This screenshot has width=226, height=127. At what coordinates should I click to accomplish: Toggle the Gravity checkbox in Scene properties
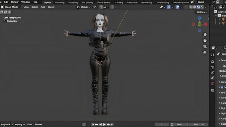222,87
